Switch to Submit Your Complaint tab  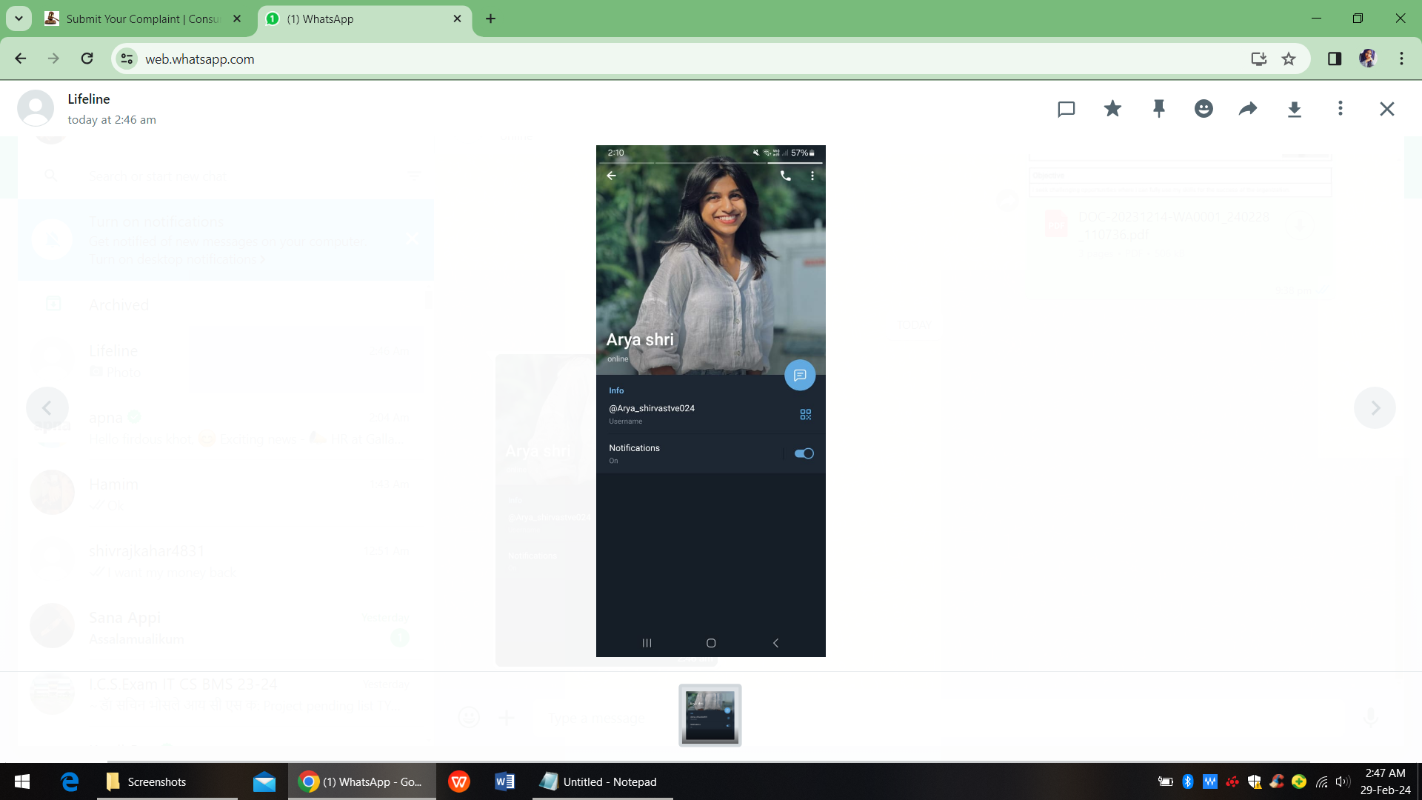[141, 19]
